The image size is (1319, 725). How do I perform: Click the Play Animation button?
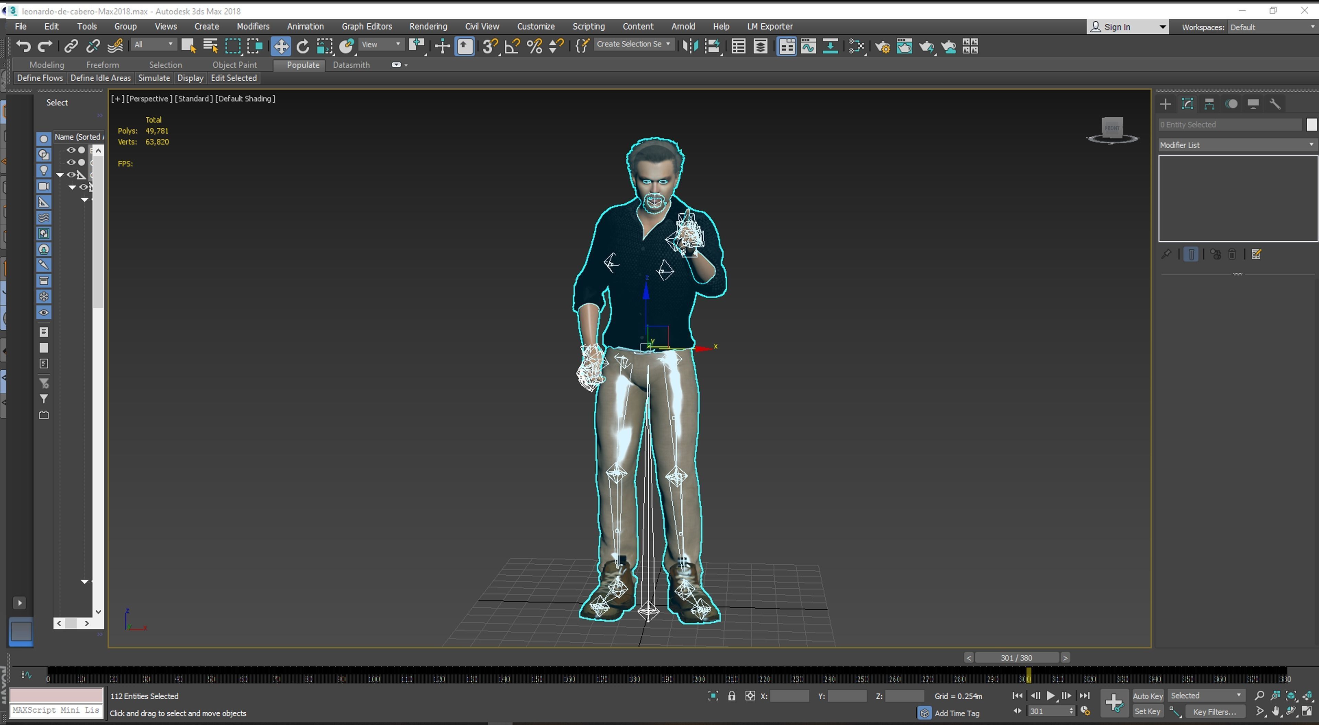click(x=1051, y=696)
